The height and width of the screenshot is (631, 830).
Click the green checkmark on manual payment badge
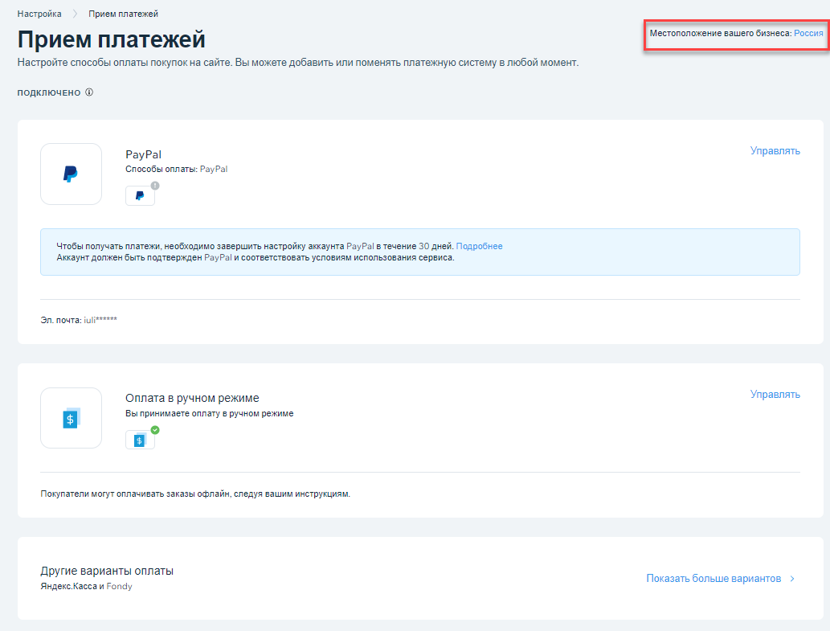point(155,430)
